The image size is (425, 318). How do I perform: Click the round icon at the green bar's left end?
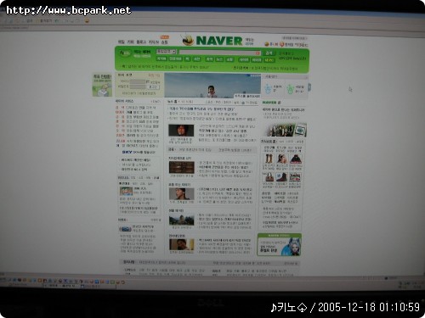click(125, 53)
